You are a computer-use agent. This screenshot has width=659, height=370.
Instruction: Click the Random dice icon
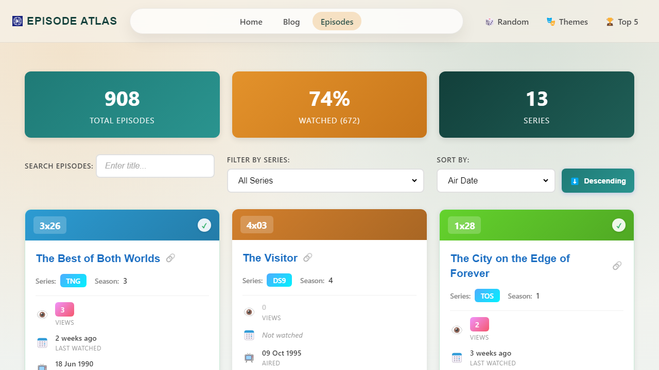(x=490, y=22)
